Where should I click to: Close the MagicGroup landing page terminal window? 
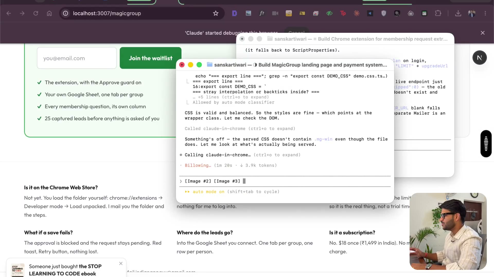[182, 65]
